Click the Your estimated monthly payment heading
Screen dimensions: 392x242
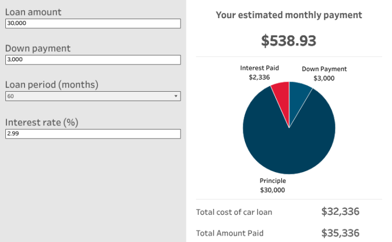(289, 15)
